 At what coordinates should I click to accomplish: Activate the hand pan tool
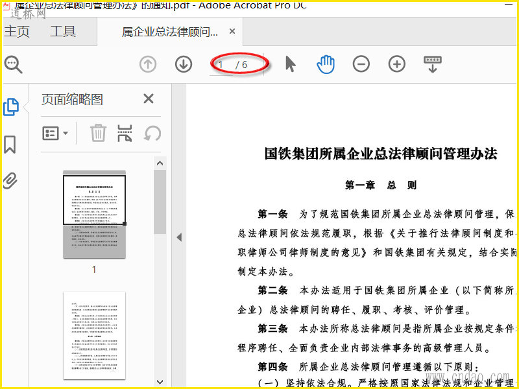(x=326, y=64)
